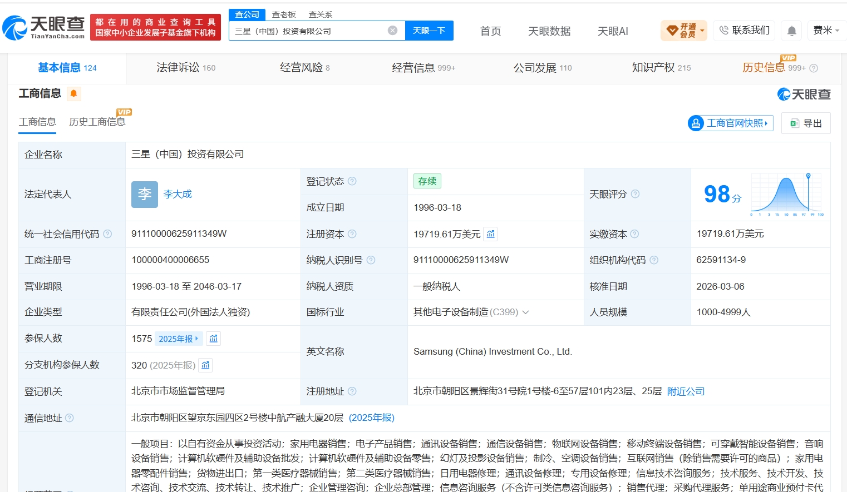Open 公司发展 tab
The height and width of the screenshot is (492, 847).
tap(542, 68)
